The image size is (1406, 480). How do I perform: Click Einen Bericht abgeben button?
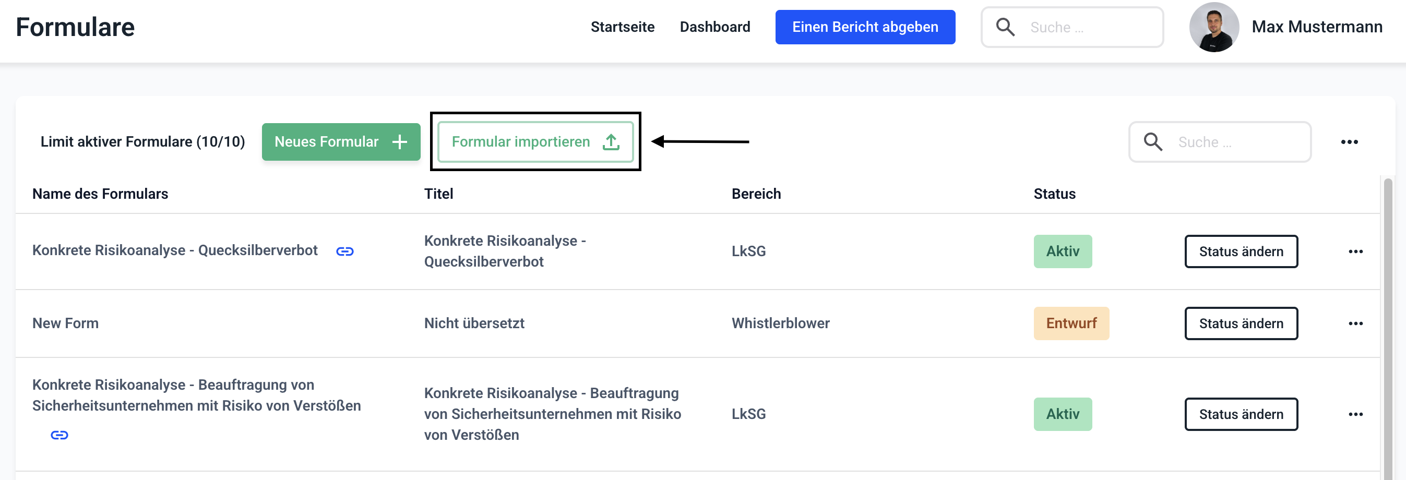coord(865,27)
